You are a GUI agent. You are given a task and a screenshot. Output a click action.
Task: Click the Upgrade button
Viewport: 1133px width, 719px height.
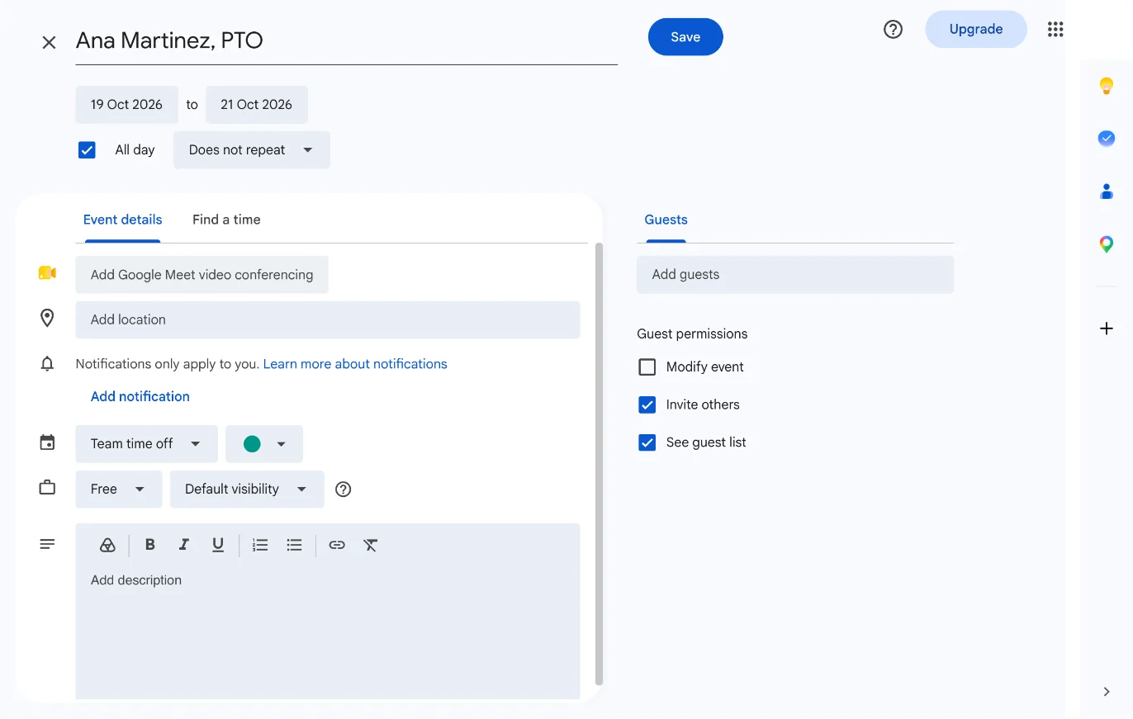[x=976, y=29]
